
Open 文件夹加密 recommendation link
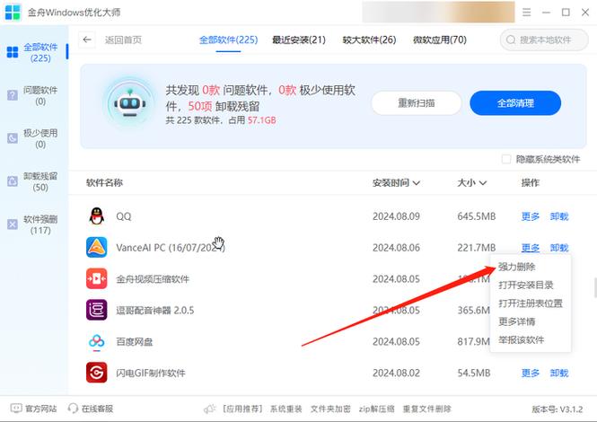tap(330, 409)
